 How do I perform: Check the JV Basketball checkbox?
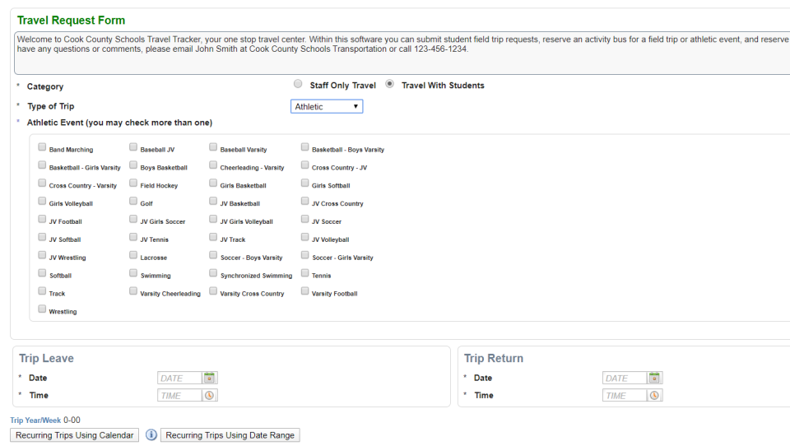click(213, 201)
